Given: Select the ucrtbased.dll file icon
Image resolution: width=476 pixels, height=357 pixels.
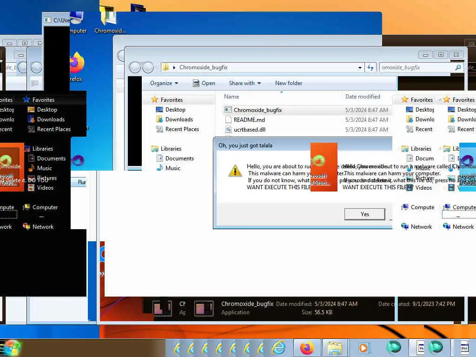Looking at the screenshot, I should (x=229, y=130).
